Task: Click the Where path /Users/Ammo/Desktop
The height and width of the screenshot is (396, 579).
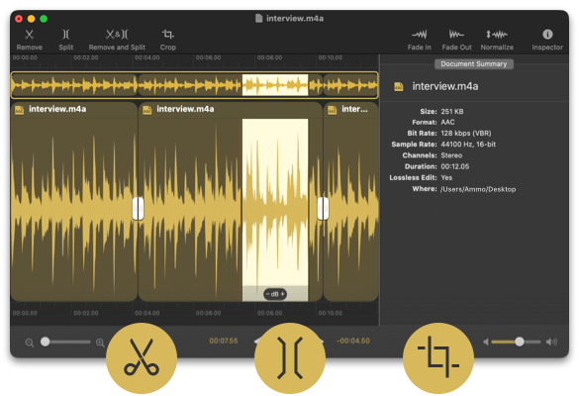Action: (x=478, y=189)
